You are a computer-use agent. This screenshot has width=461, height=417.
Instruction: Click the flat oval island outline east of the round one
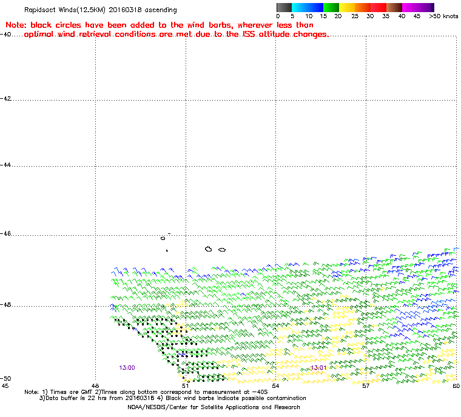(x=222, y=250)
